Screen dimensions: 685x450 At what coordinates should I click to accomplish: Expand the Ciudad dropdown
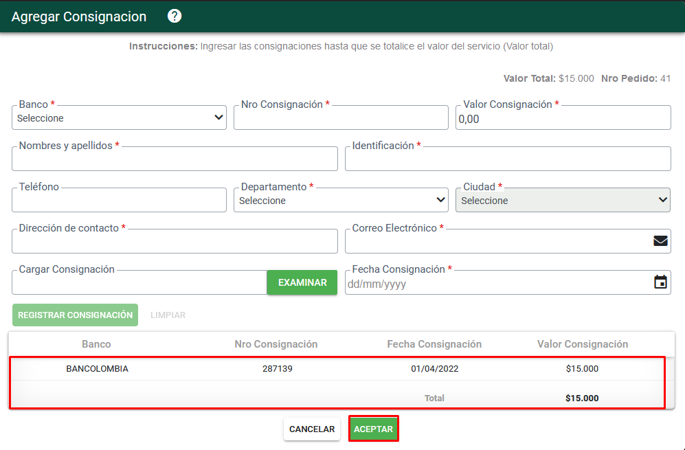click(563, 200)
